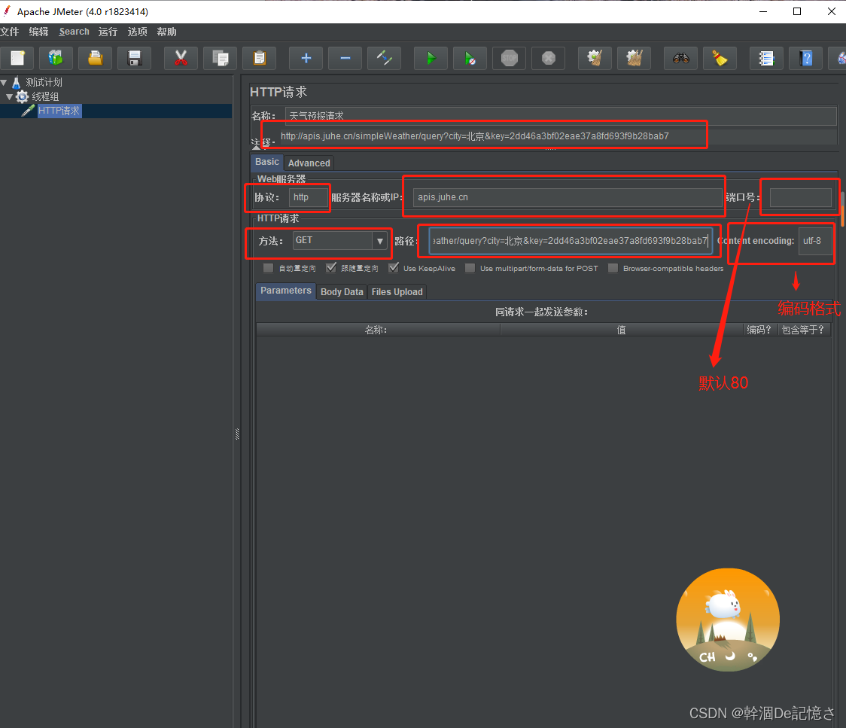The width and height of the screenshot is (846, 728).
Task: Click the Clear All double broom icon
Action: (634, 58)
